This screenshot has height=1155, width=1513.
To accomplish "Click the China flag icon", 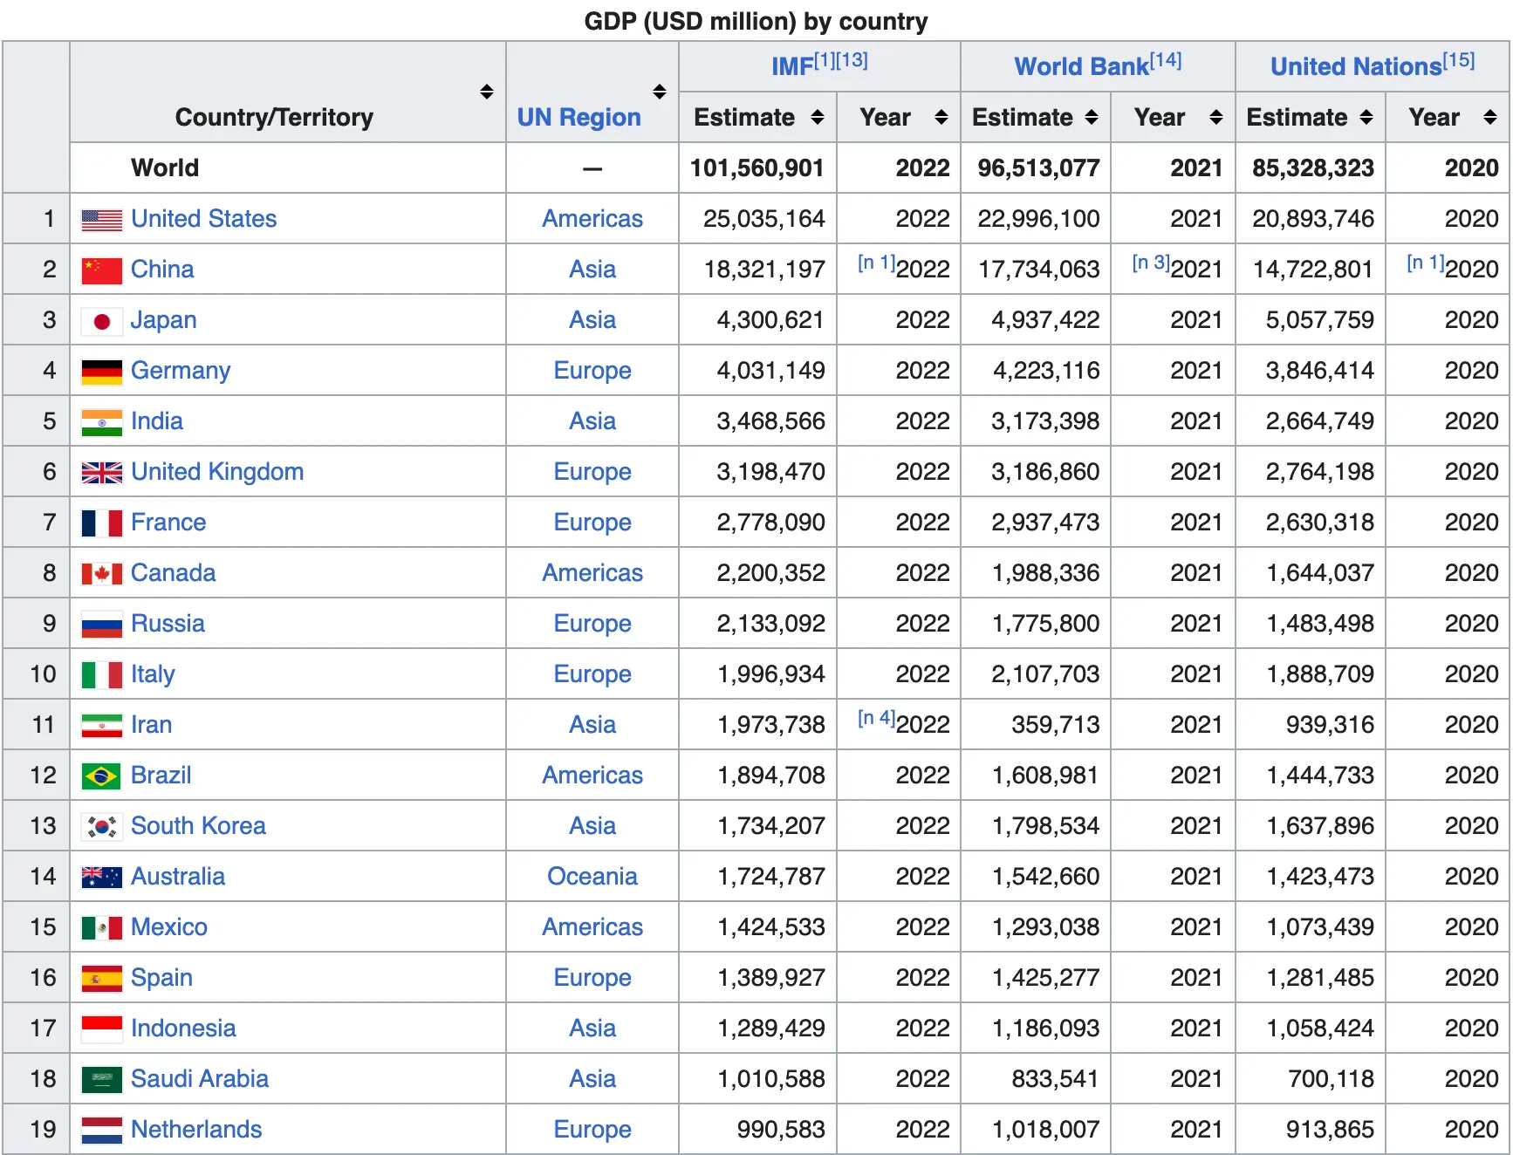I will [x=101, y=271].
